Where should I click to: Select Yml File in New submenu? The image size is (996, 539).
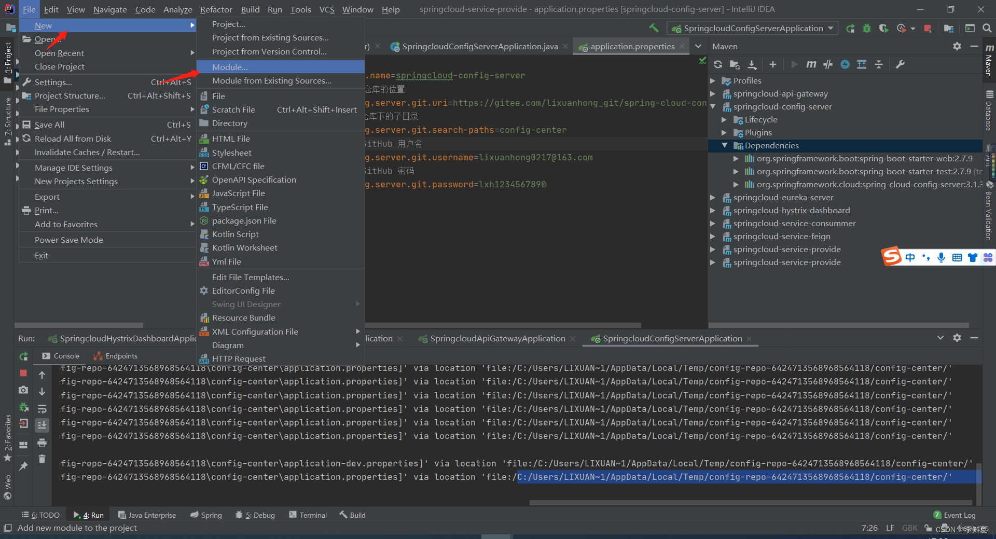(281, 261)
